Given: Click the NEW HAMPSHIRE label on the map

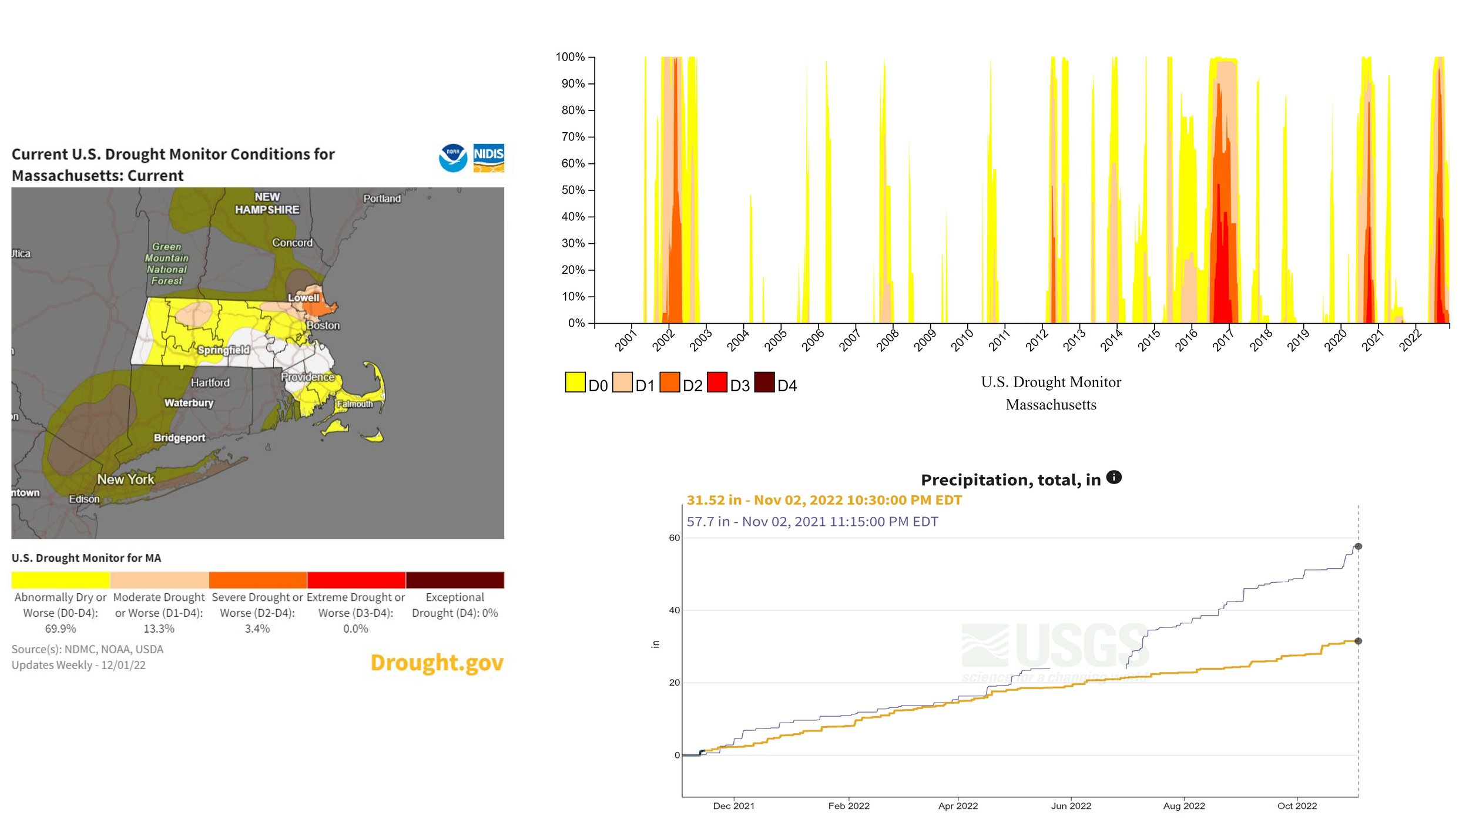Looking at the screenshot, I should click(267, 203).
